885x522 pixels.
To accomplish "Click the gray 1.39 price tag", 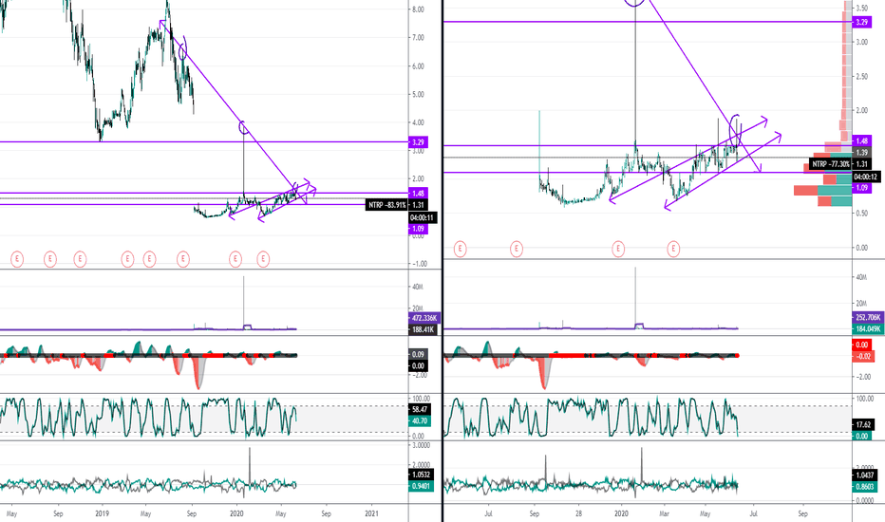I will pyautogui.click(x=861, y=153).
